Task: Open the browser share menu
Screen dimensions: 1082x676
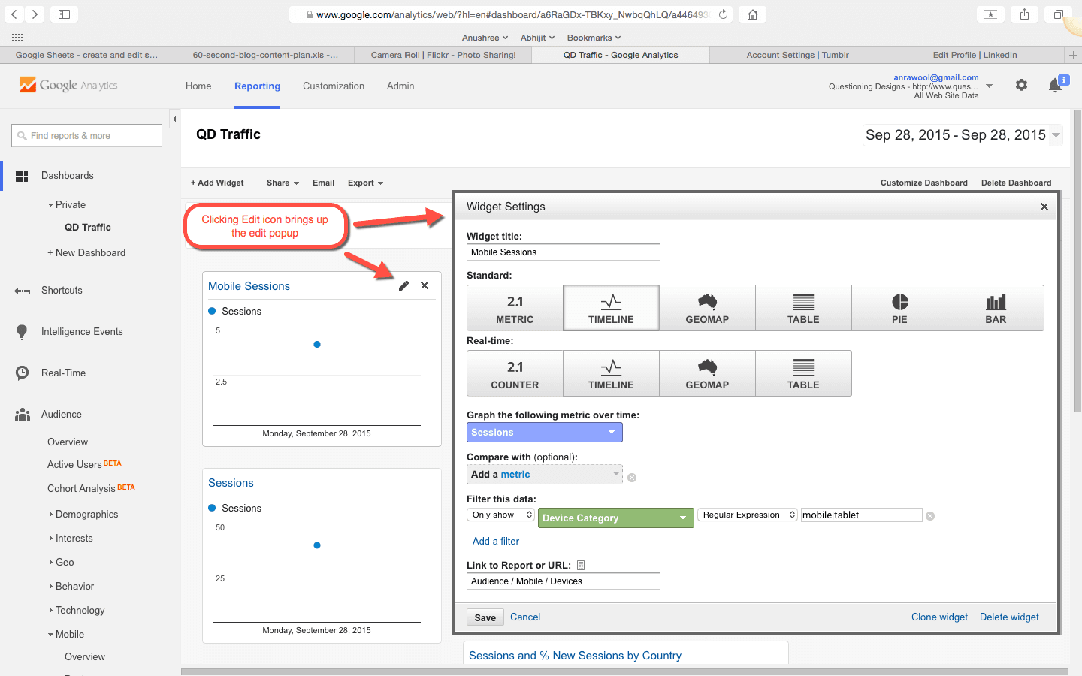Action: pos(1024,14)
